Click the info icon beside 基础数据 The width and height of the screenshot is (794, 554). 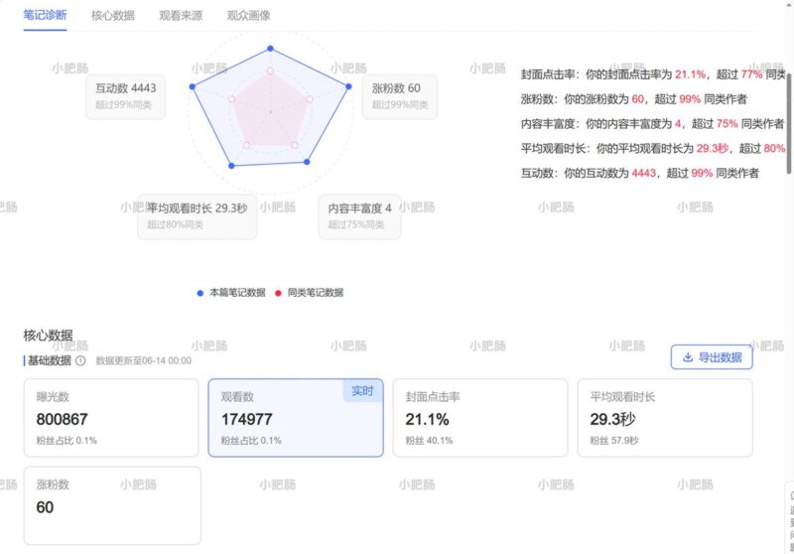click(x=80, y=360)
